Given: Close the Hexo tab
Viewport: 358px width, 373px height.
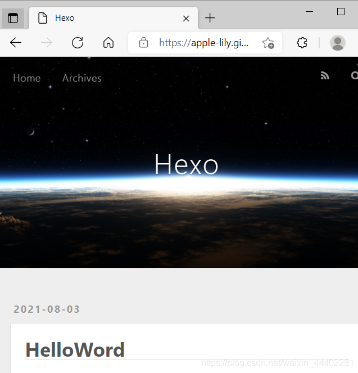Looking at the screenshot, I should click(186, 19).
